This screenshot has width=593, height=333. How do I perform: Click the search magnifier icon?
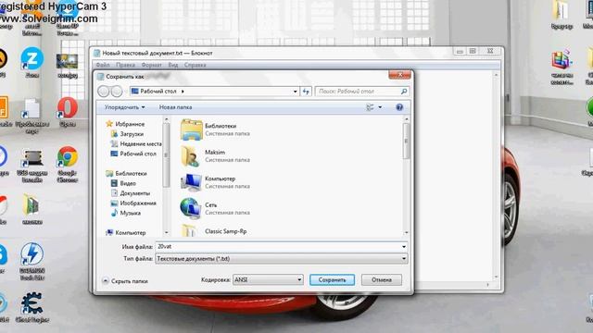pyautogui.click(x=404, y=91)
